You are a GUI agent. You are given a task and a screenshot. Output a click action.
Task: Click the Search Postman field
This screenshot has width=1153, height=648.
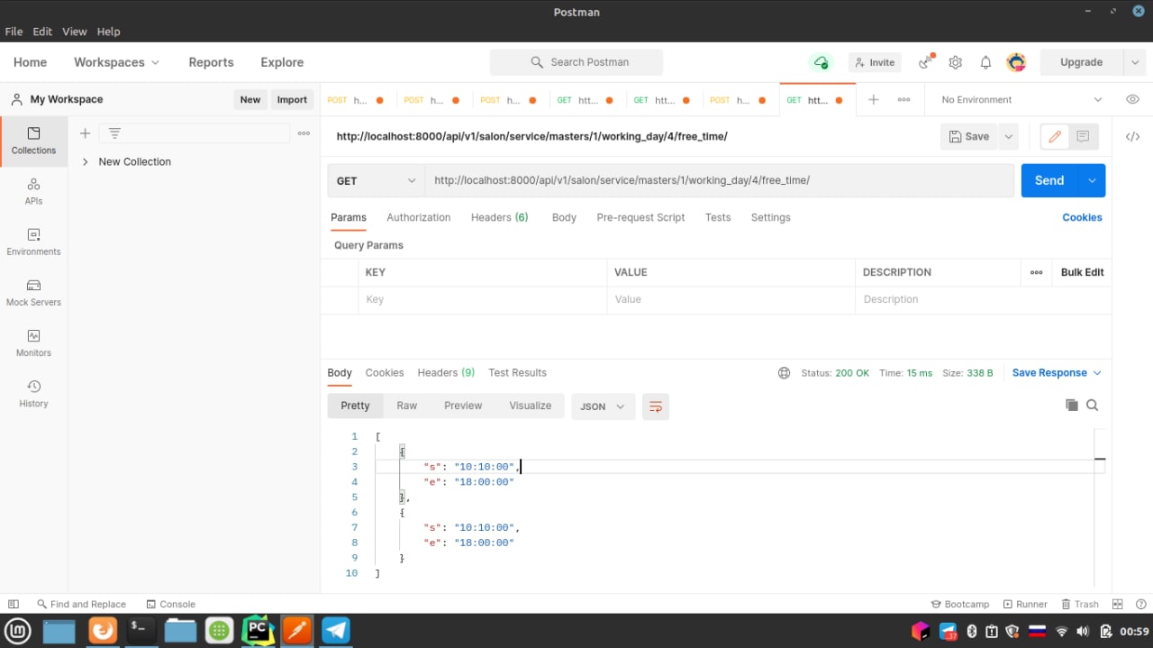point(576,62)
